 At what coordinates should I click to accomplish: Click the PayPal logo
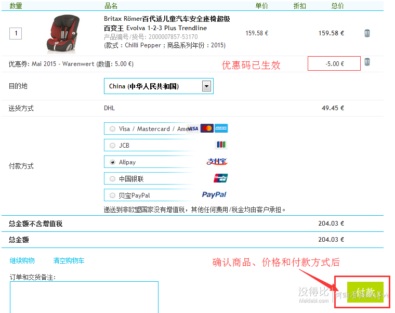pos(214,194)
